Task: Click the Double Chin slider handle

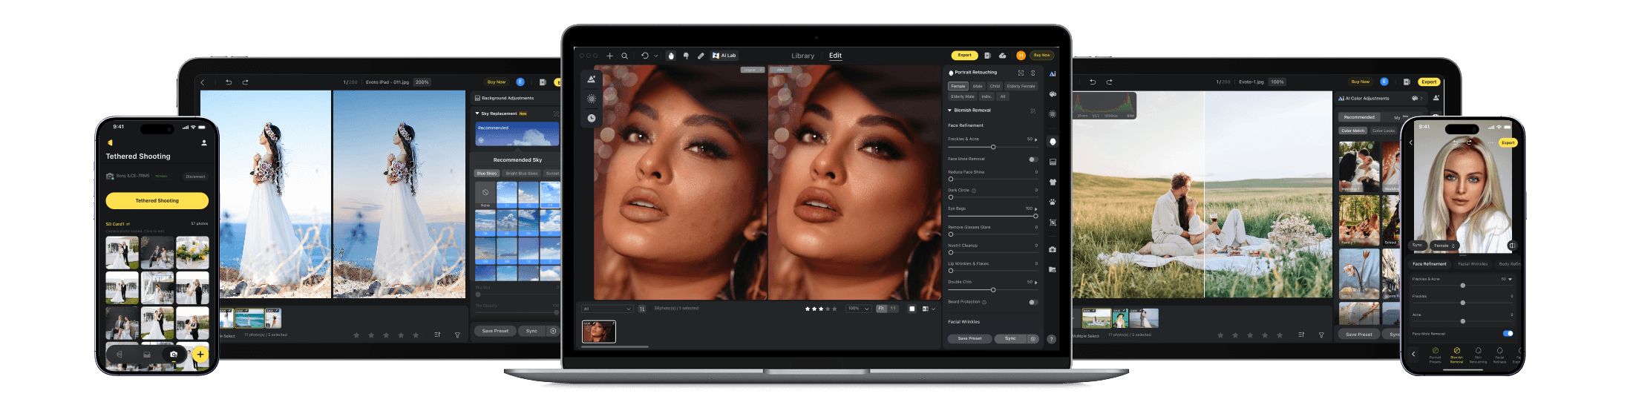Action: 993,290
